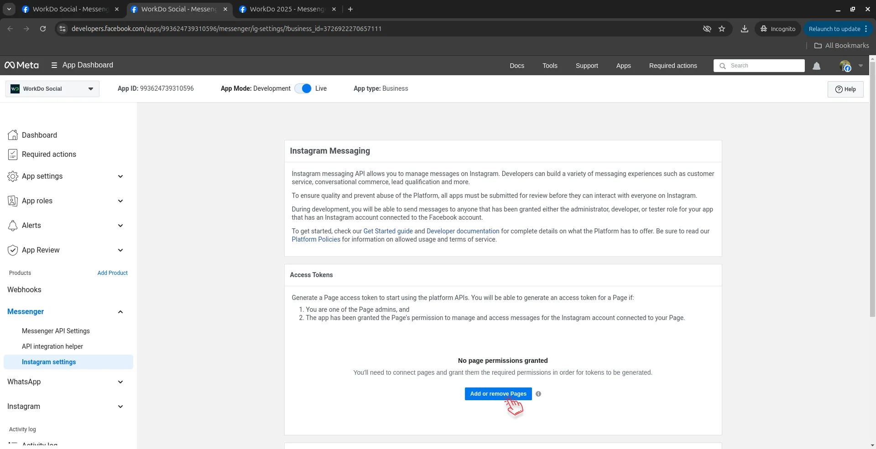Viewport: 876px width, 449px height.
Task: Open the browser downloads icon
Action: point(744,29)
